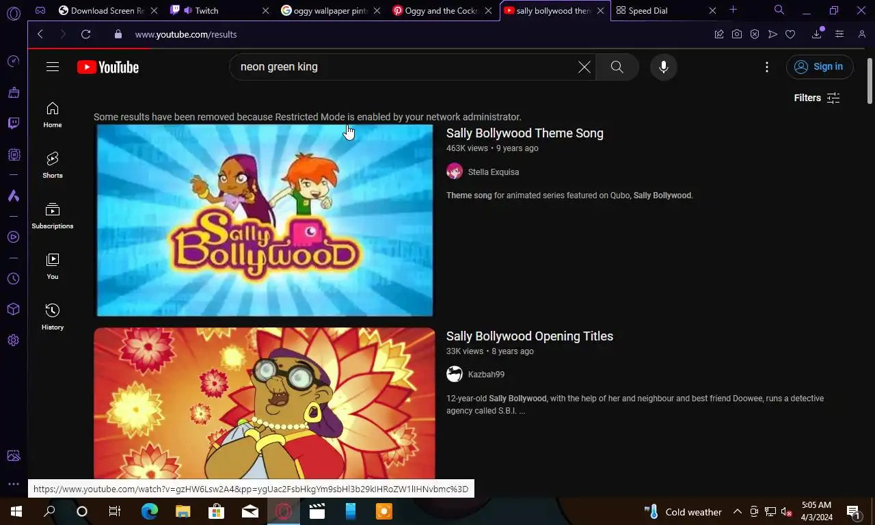
Task: Submit search with magnifier button
Action: pos(617,67)
